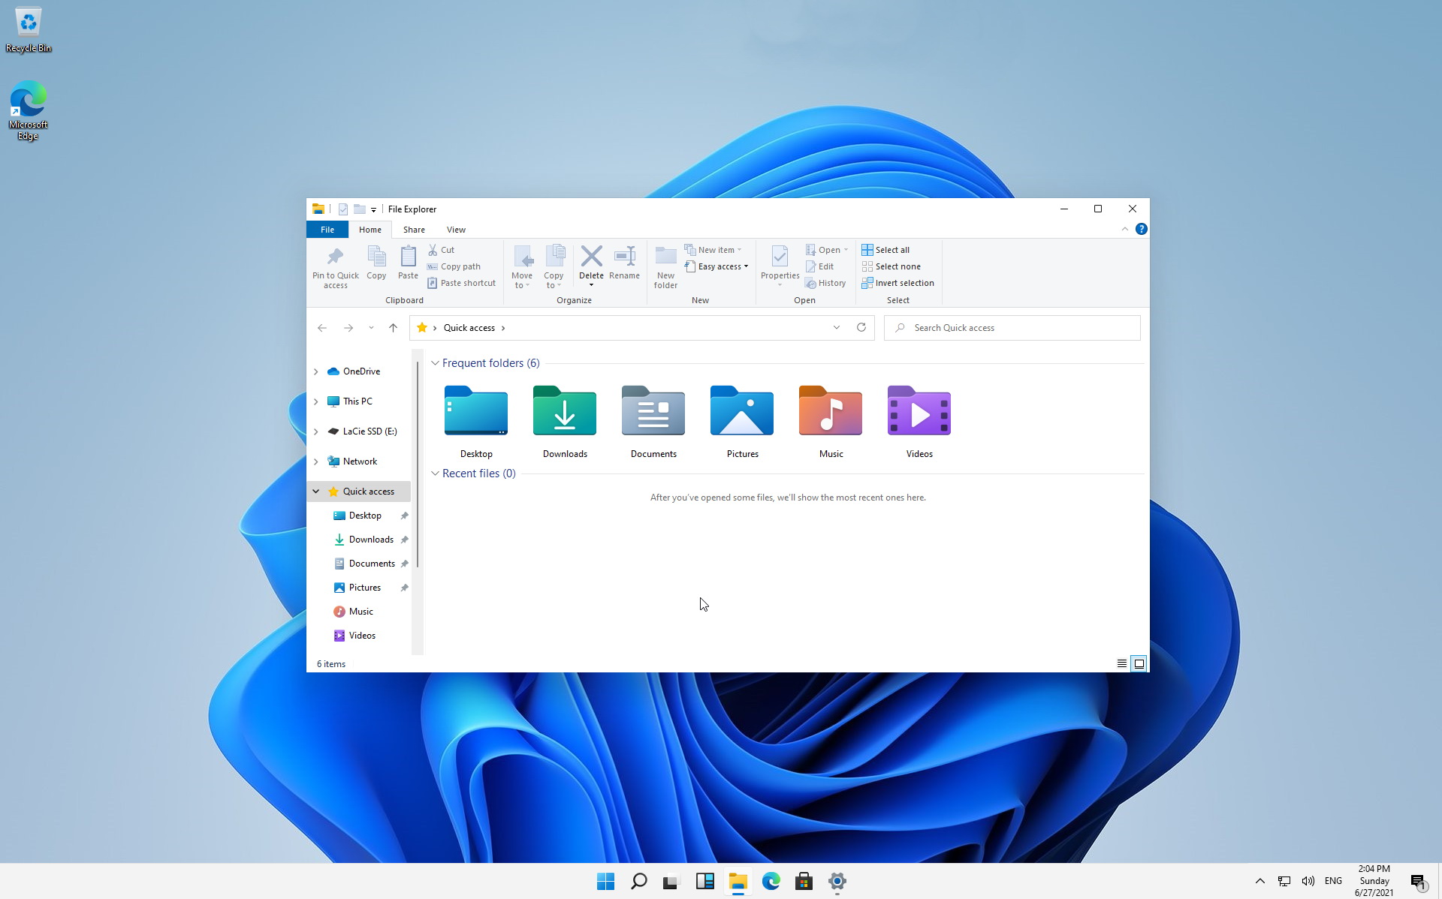Image resolution: width=1442 pixels, height=899 pixels.
Task: Open Microsoft Store from the taskbar
Action: (x=804, y=881)
